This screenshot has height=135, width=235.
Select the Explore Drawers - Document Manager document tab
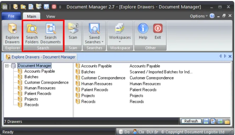[x=40, y=57]
